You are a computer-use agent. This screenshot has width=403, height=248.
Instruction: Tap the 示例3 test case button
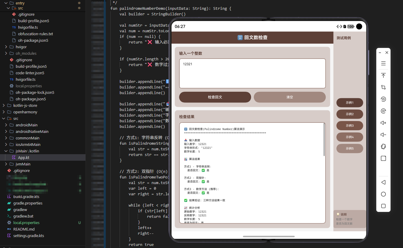coord(350,125)
